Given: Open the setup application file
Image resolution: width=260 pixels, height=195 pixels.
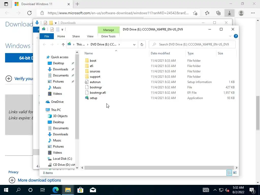Looking at the screenshot, I should click(x=93, y=98).
